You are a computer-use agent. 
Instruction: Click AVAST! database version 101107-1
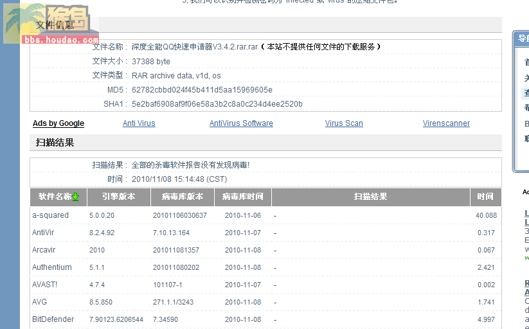168,285
